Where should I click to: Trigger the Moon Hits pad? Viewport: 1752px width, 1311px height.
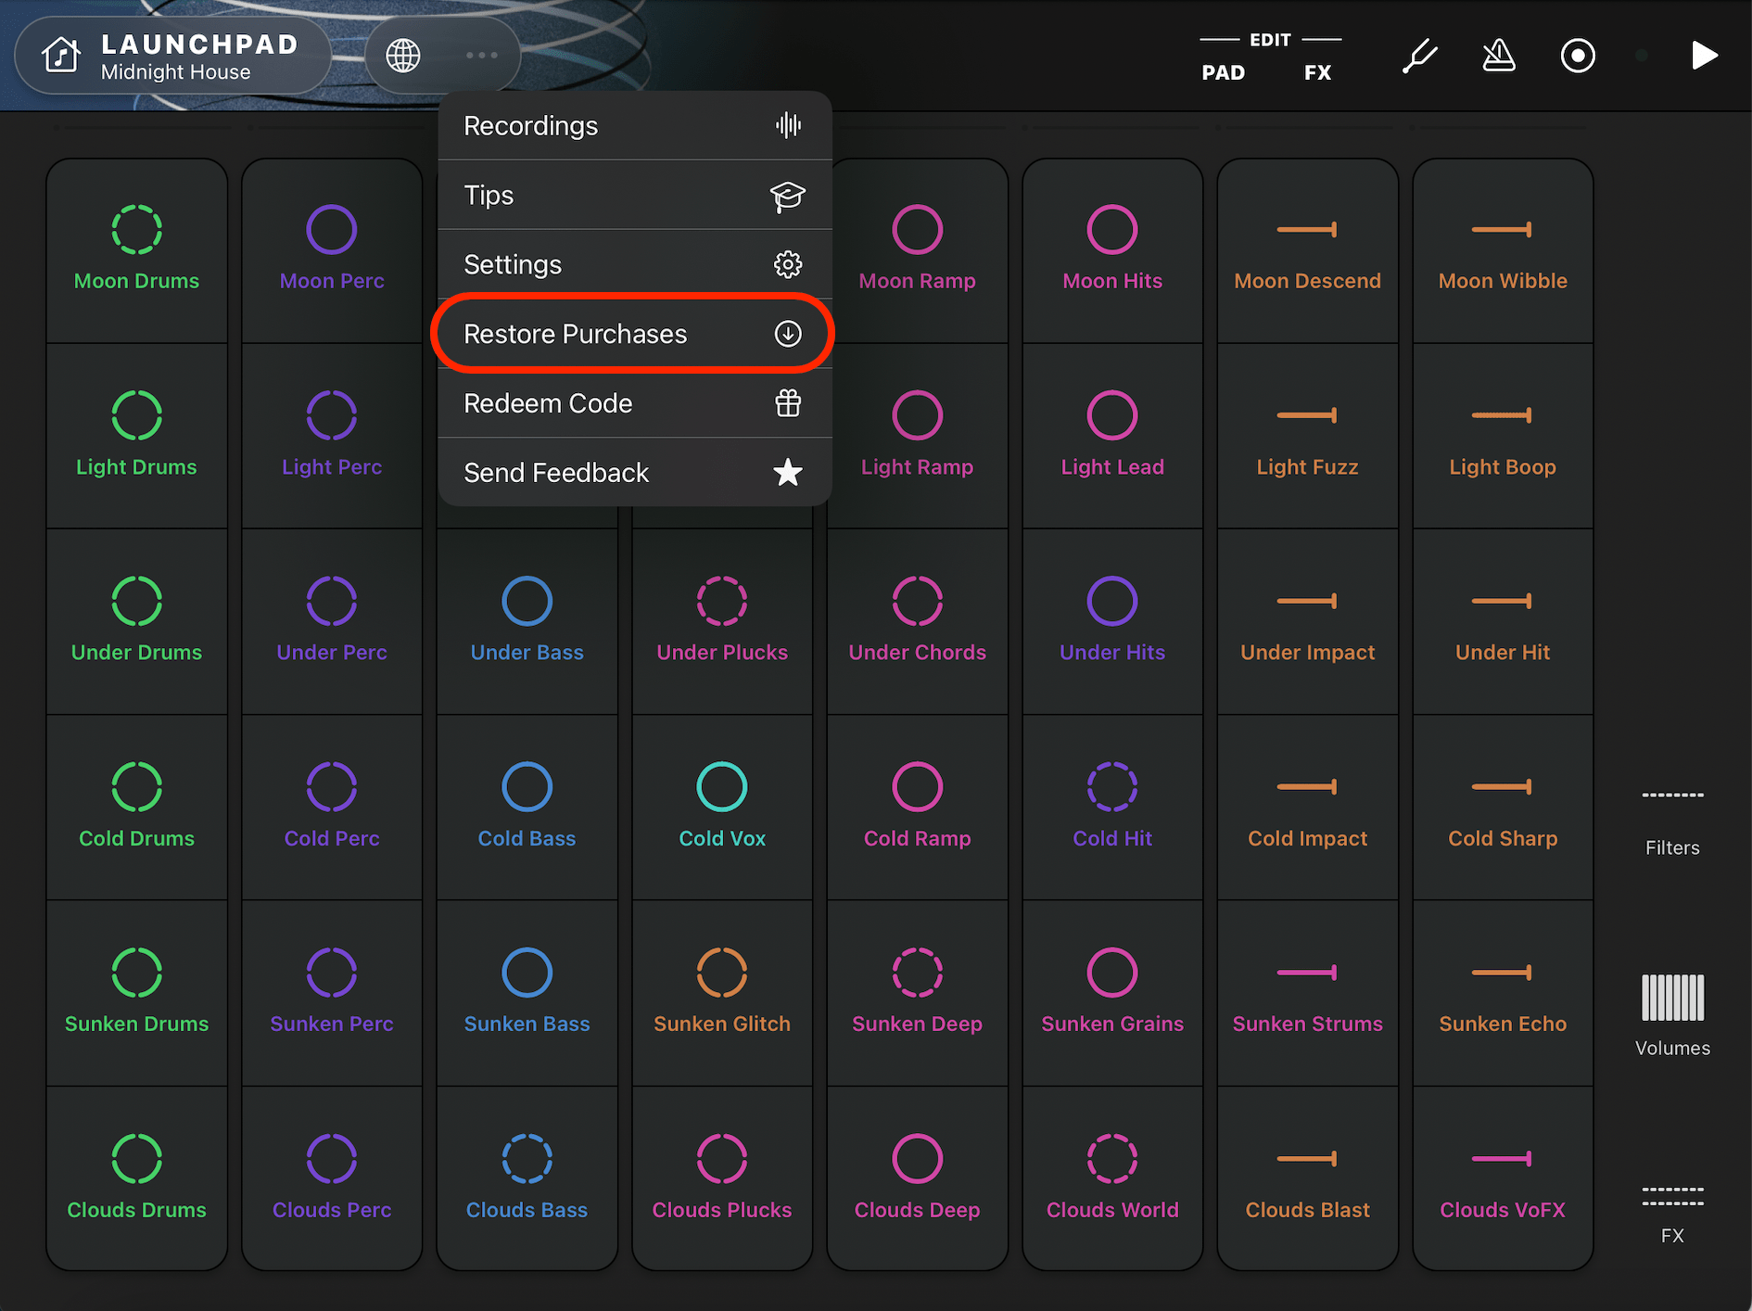pyautogui.click(x=1112, y=250)
